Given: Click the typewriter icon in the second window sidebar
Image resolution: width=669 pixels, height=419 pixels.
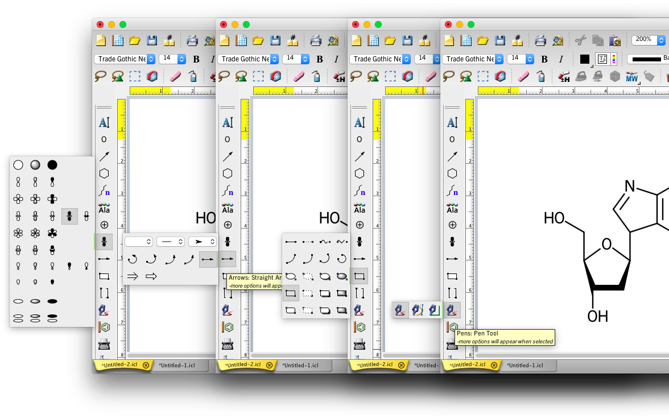Looking at the screenshot, I should click(x=228, y=344).
